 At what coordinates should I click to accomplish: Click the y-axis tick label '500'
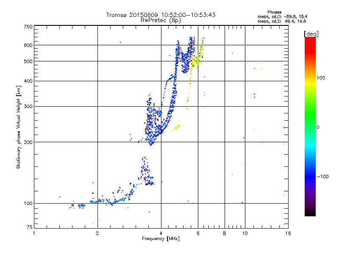tap(28, 61)
